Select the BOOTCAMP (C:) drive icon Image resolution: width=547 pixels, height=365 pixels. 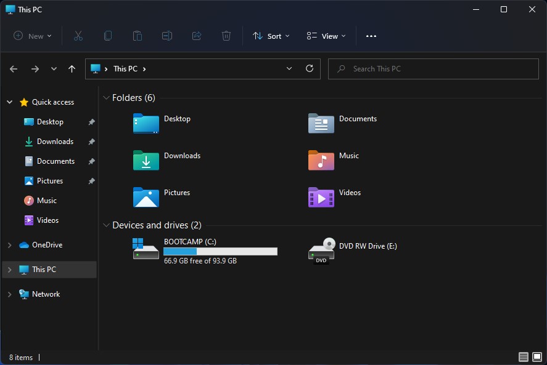[x=146, y=249]
